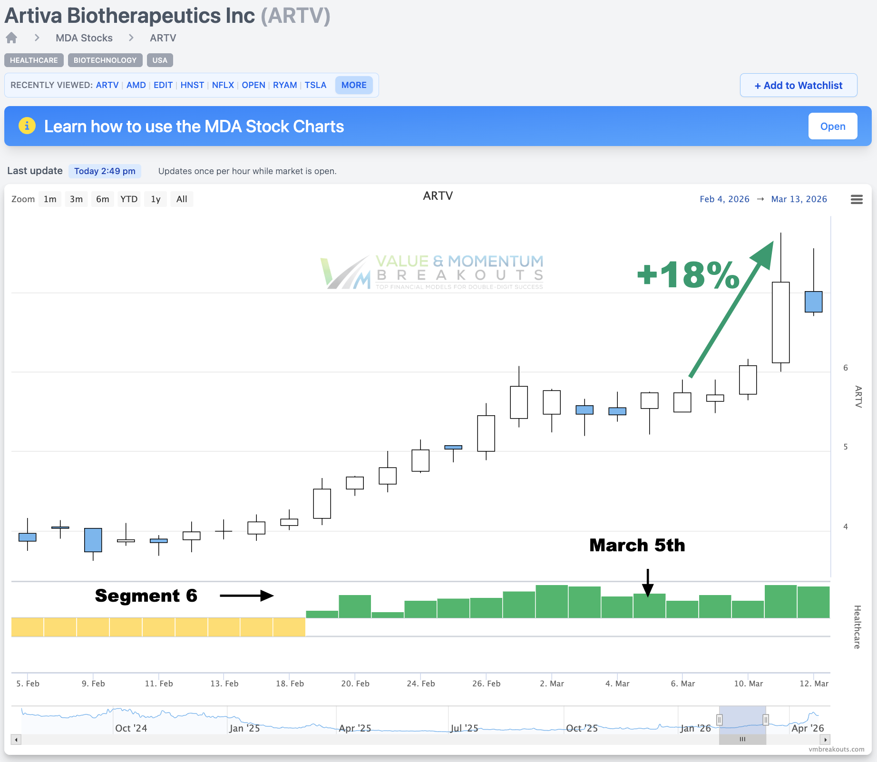Click the Oct '24 navigator label
This screenshot has width=877, height=762.
[131, 728]
